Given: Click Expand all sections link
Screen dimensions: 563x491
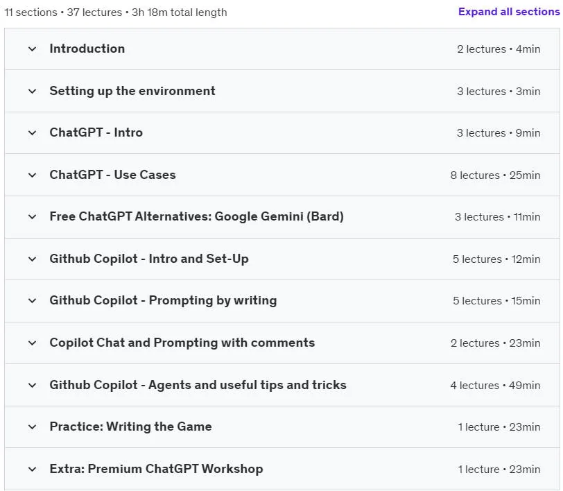Looking at the screenshot, I should tap(509, 12).
